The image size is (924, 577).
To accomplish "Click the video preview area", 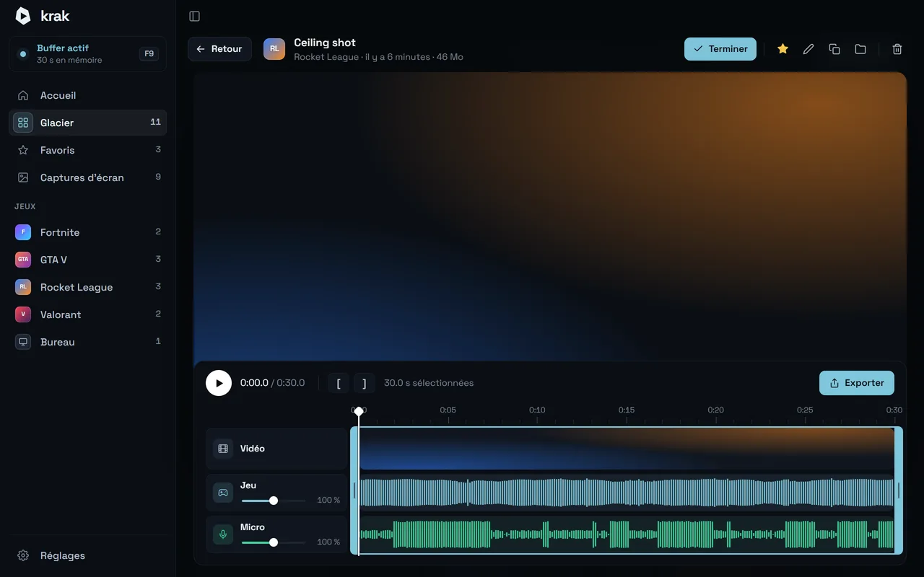I will tap(550, 216).
